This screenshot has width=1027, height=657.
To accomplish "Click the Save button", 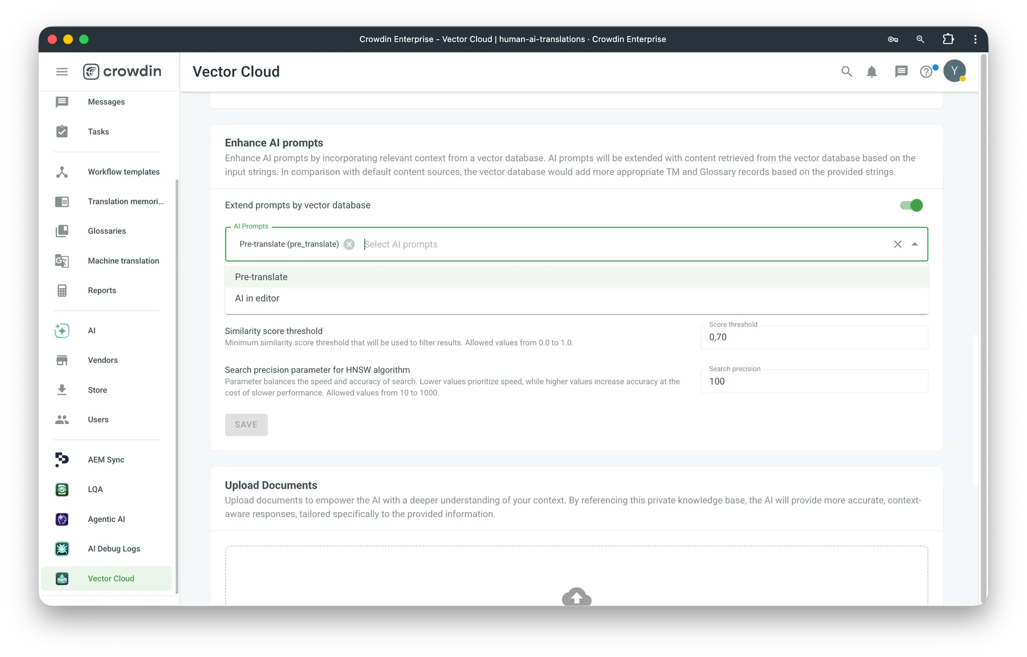I will 246,424.
